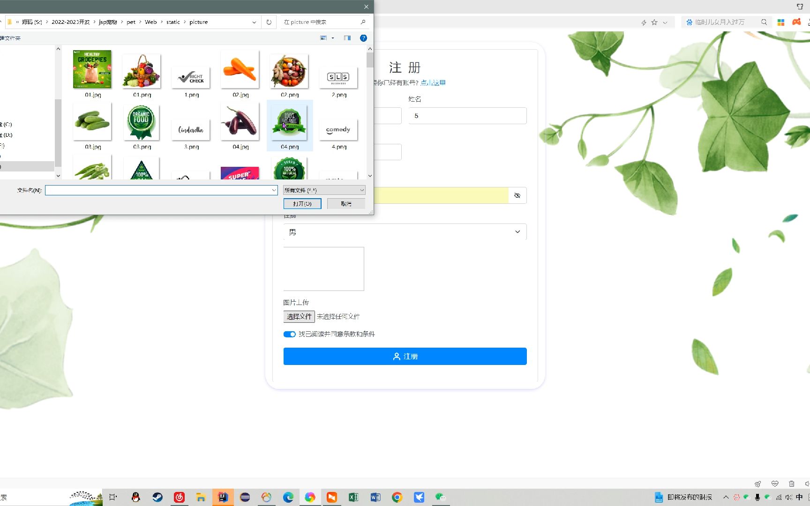
Task: Open QQ penguin from taskbar
Action: 136,497
